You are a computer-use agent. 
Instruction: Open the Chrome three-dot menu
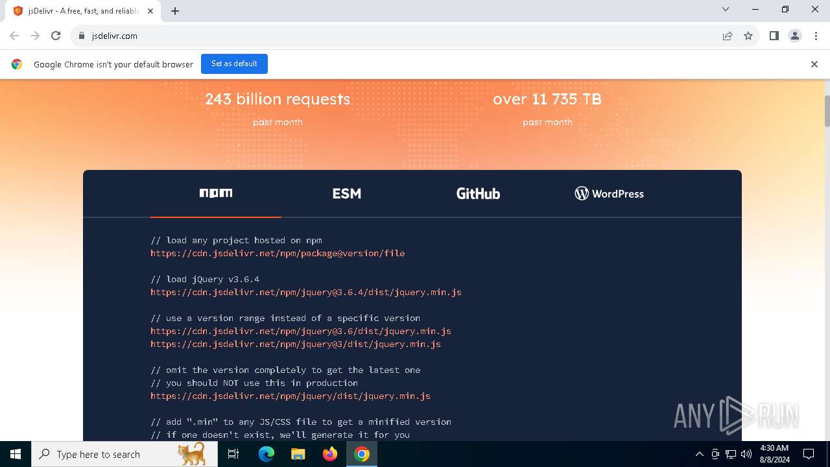click(x=815, y=36)
